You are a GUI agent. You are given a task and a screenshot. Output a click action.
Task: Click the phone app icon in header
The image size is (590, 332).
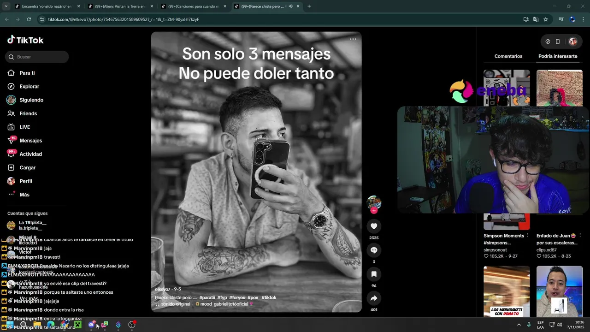click(x=558, y=41)
